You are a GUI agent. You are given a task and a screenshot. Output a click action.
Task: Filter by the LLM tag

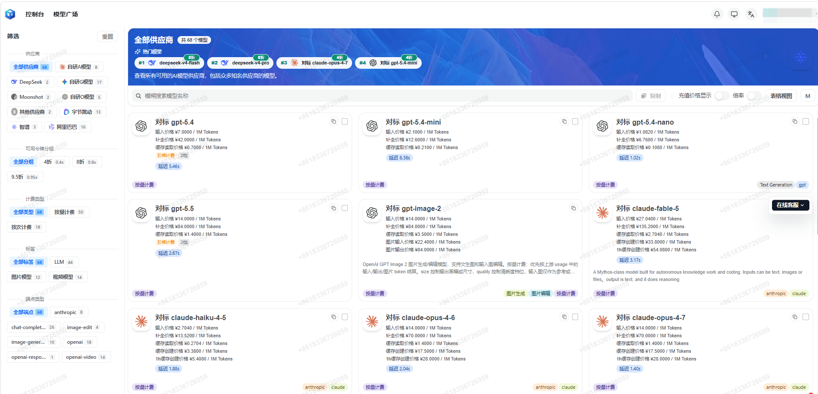tap(64, 262)
